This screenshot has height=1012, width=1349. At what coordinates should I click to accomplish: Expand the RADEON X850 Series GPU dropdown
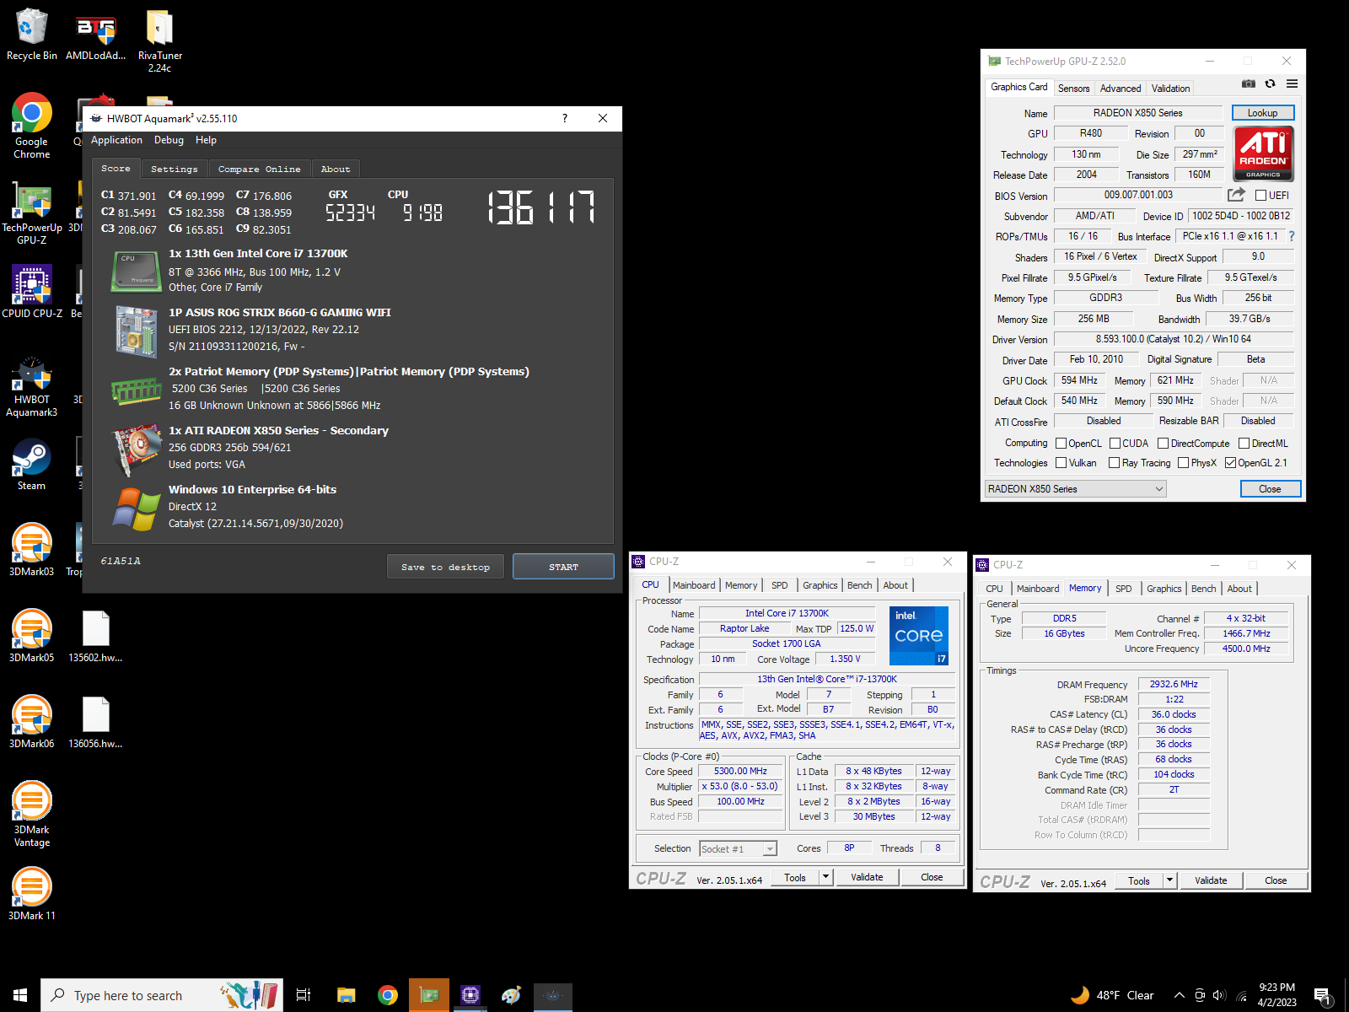(1076, 489)
